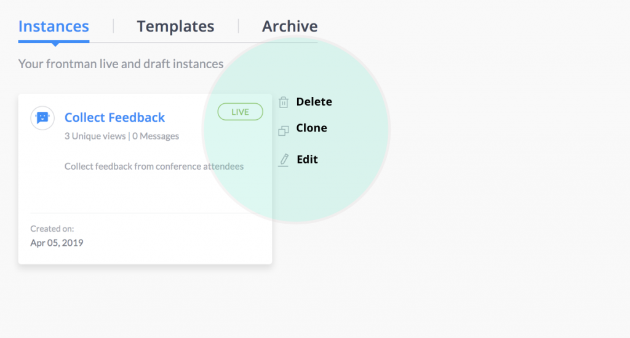
Task: Open the Archive tab
Action: [x=290, y=26]
